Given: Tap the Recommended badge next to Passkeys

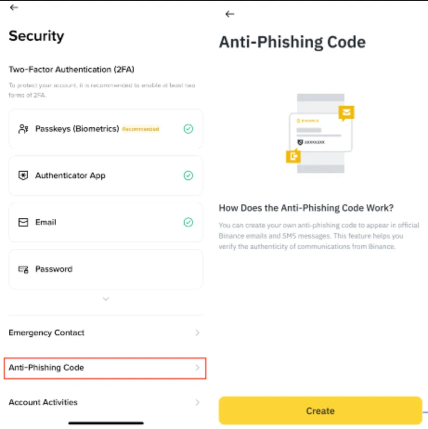Looking at the screenshot, I should click(141, 129).
